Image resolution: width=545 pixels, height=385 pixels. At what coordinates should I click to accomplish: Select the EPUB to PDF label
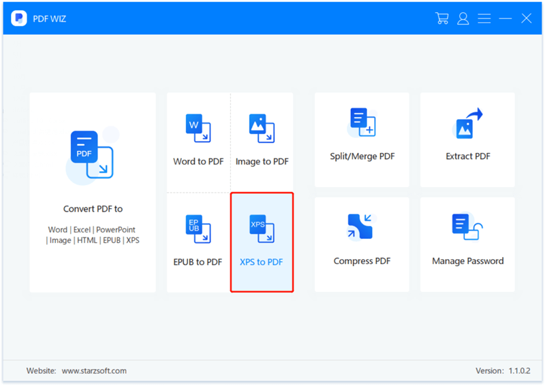tap(198, 262)
